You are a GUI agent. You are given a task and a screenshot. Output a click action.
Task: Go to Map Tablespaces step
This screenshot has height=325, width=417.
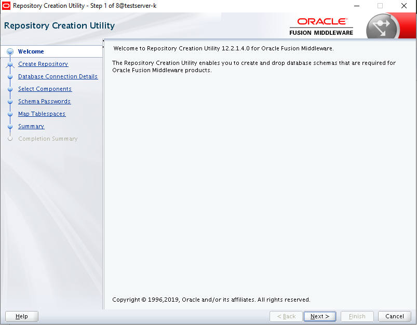42,114
